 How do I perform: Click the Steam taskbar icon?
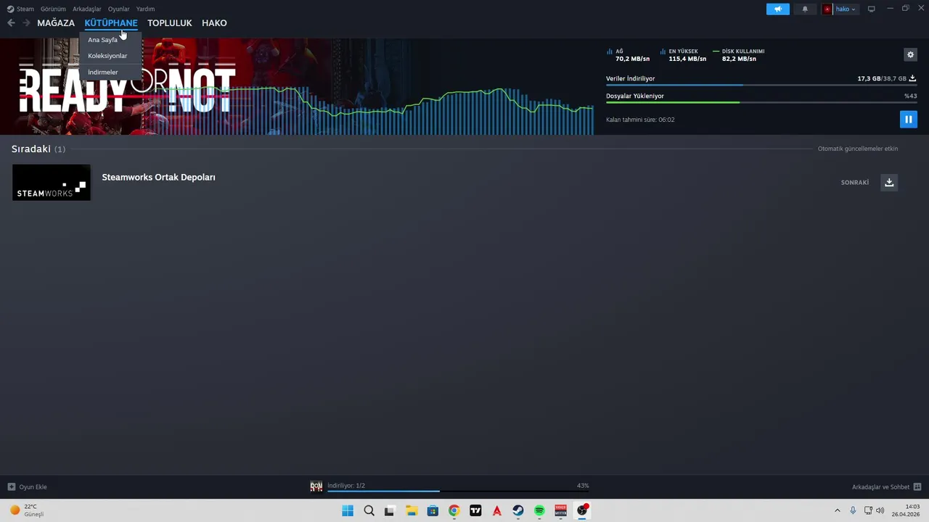point(517,510)
